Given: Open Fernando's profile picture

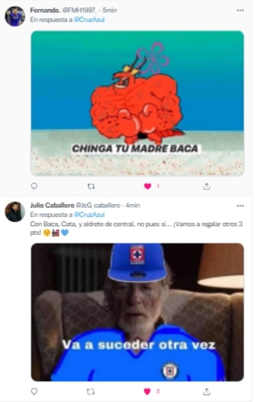Looking at the screenshot, I should [15, 16].
